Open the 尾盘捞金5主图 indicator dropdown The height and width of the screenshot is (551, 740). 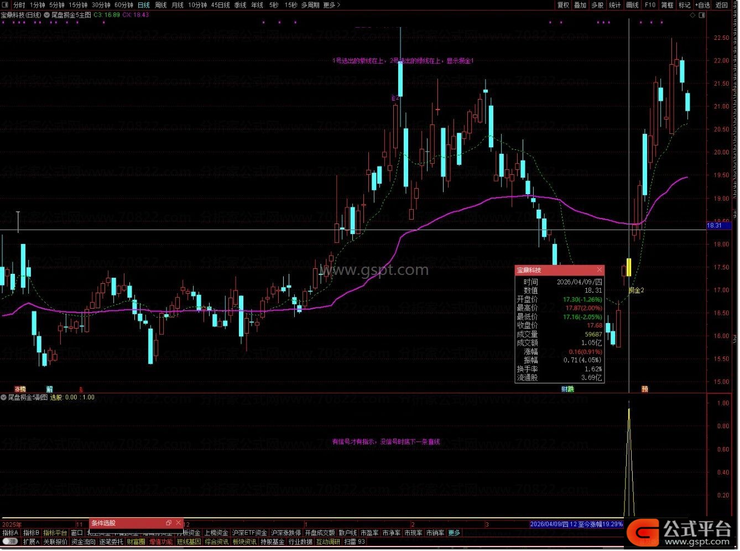coord(46,15)
